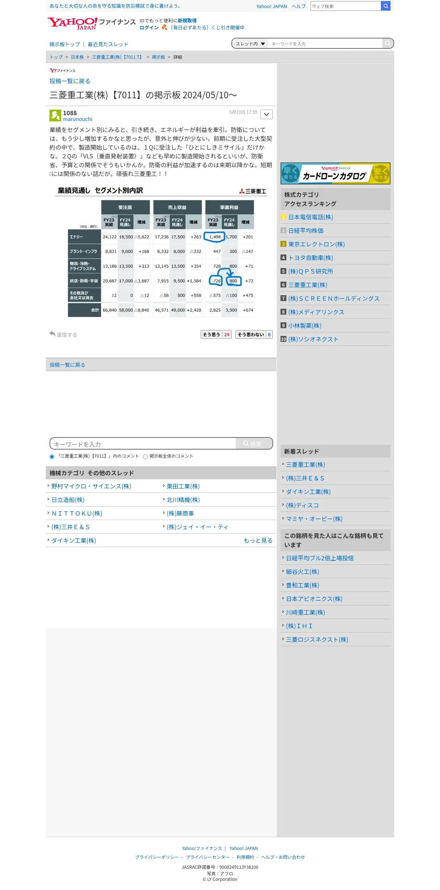The image size is (440, 890).
Task: Click 三菱重工業(株)【7011.T】 breadcrumb
Action: (x=117, y=57)
